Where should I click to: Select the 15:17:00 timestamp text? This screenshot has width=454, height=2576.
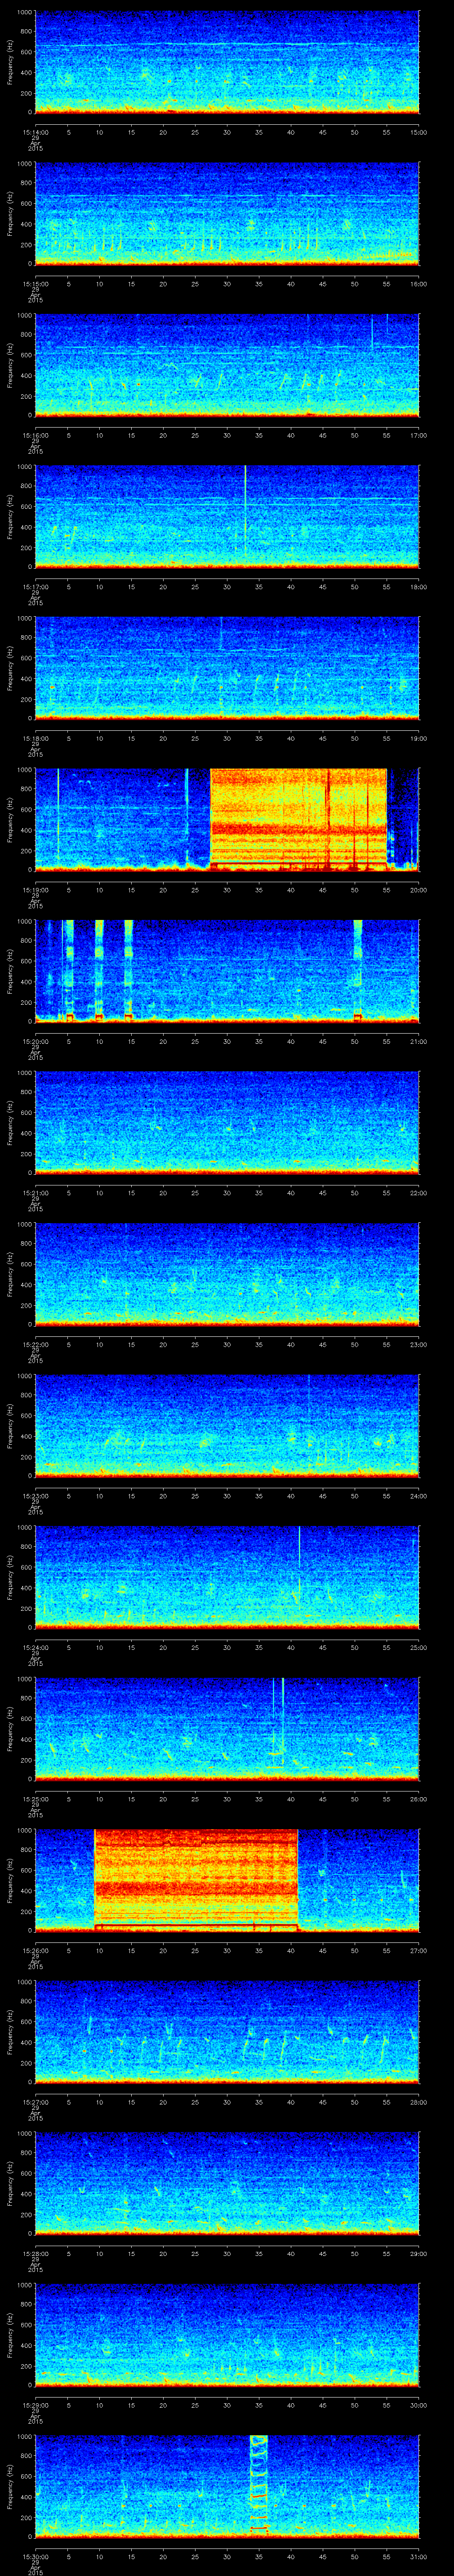35,587
